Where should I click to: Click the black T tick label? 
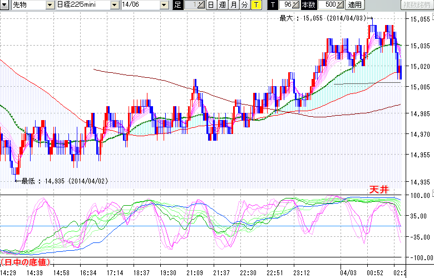(272, 5)
